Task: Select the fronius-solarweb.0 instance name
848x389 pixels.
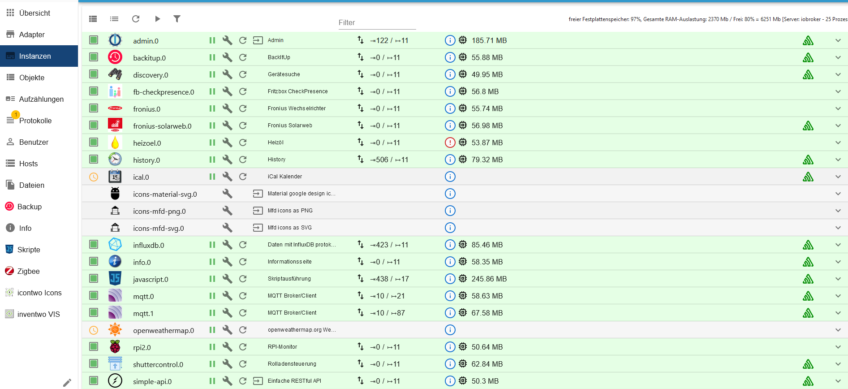Action: [162, 126]
